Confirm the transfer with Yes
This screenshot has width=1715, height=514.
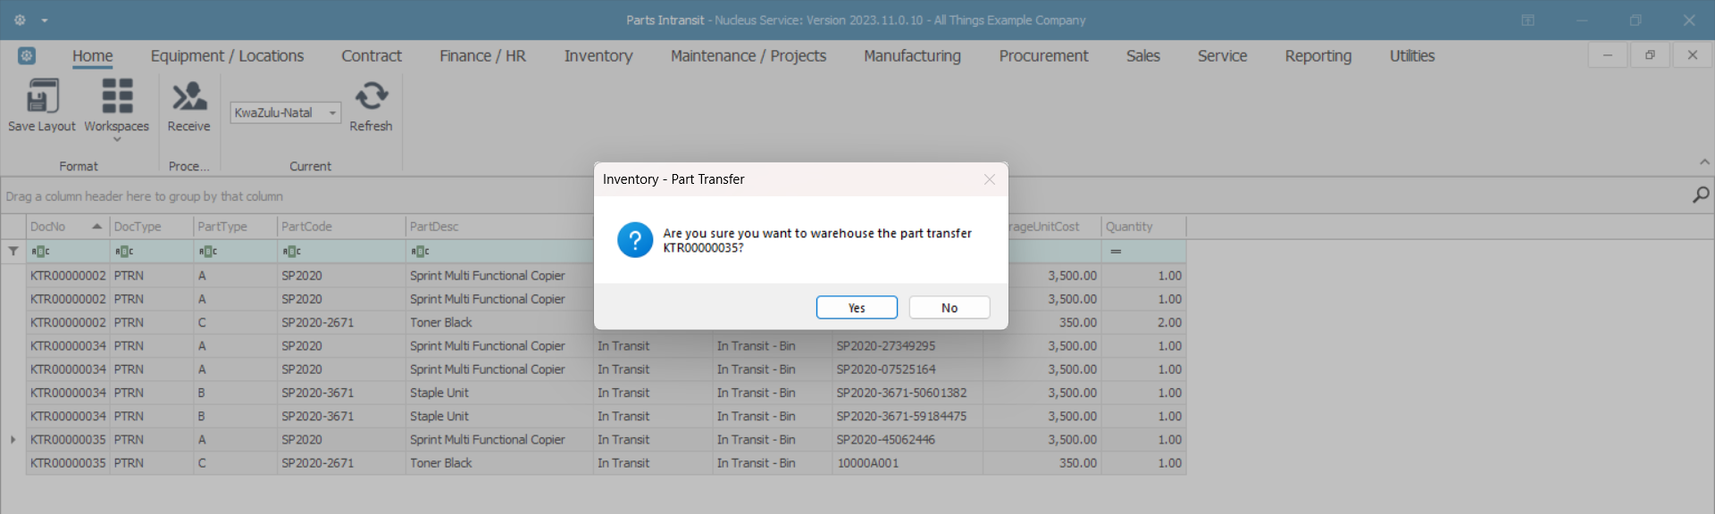click(x=857, y=308)
